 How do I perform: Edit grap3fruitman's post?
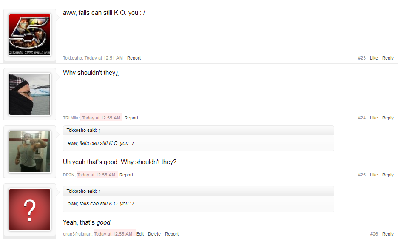tap(140, 234)
